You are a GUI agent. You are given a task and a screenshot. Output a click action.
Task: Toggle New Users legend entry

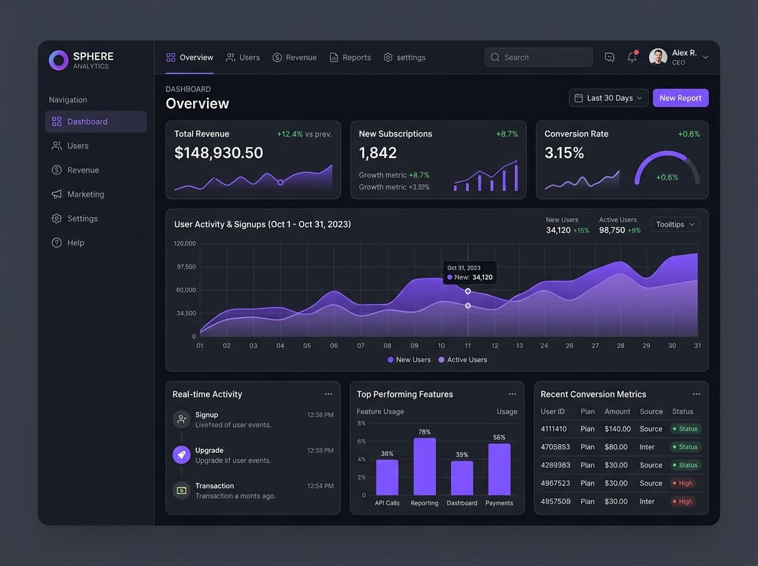(409, 360)
